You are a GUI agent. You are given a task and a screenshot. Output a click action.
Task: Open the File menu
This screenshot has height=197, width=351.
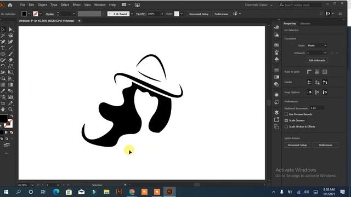point(22,5)
